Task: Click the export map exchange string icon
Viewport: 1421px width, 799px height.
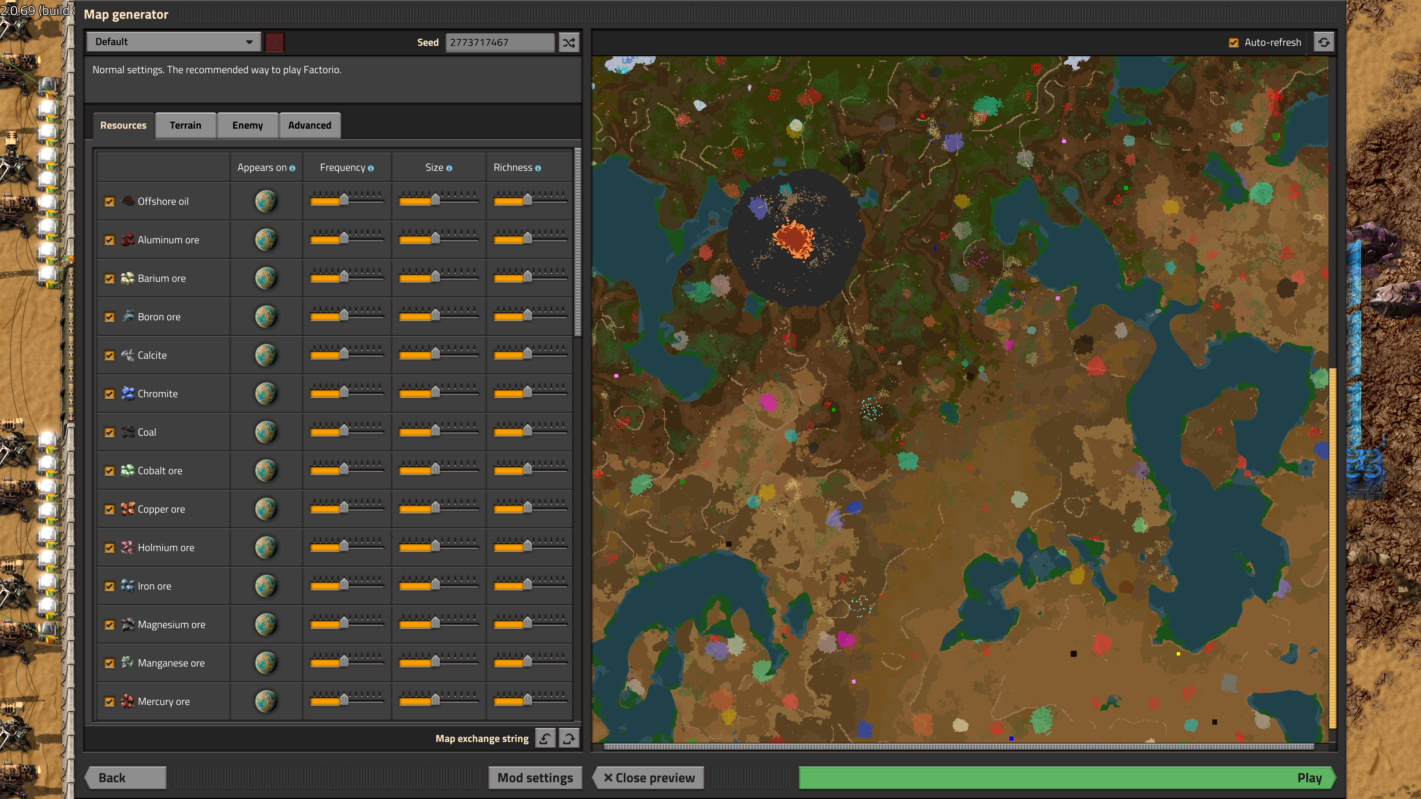Action: pos(569,738)
